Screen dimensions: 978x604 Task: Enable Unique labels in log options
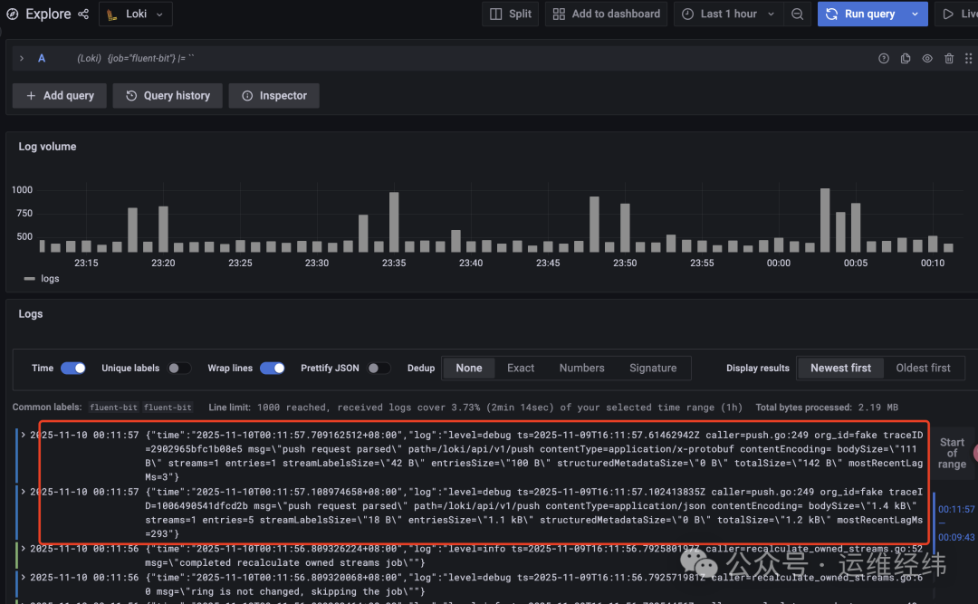[x=178, y=368]
